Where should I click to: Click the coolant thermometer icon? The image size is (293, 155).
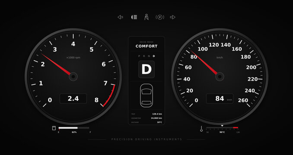(201, 129)
